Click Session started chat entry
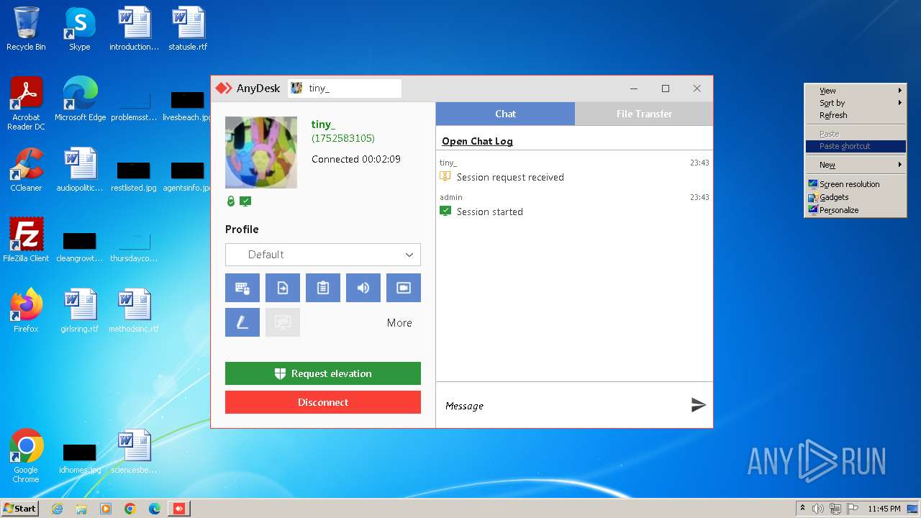Viewport: 921px width, 518px height. [x=489, y=212]
